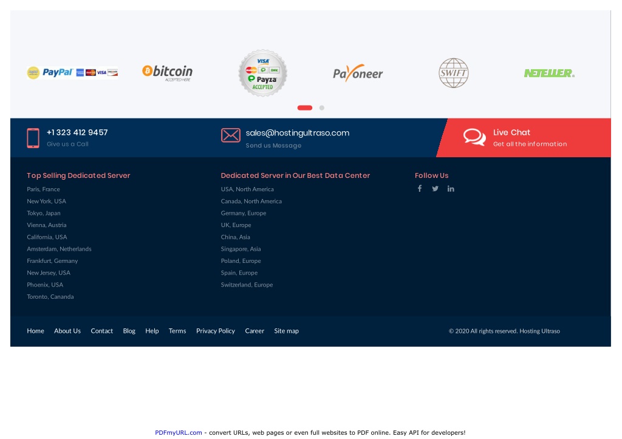Visit Spain, Europe data center

pos(239,273)
